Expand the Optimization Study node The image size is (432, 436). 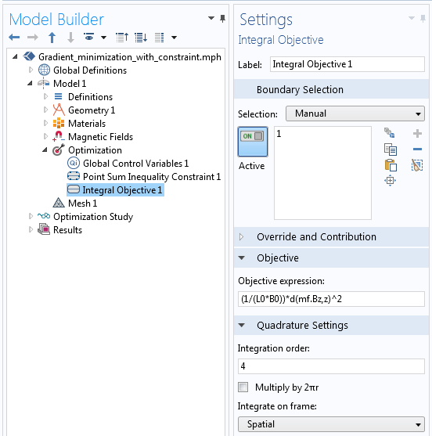31,216
